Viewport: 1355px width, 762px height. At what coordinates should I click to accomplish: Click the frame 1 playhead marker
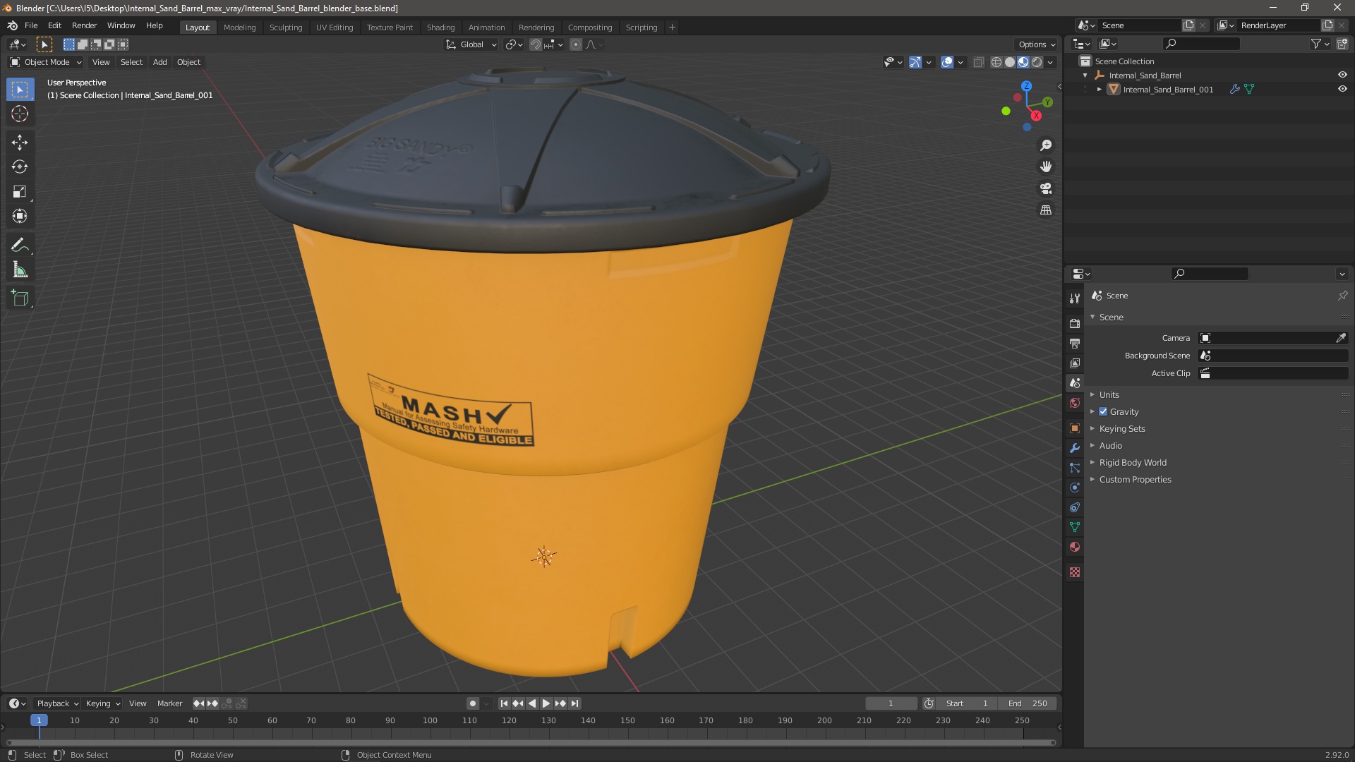pos(39,720)
